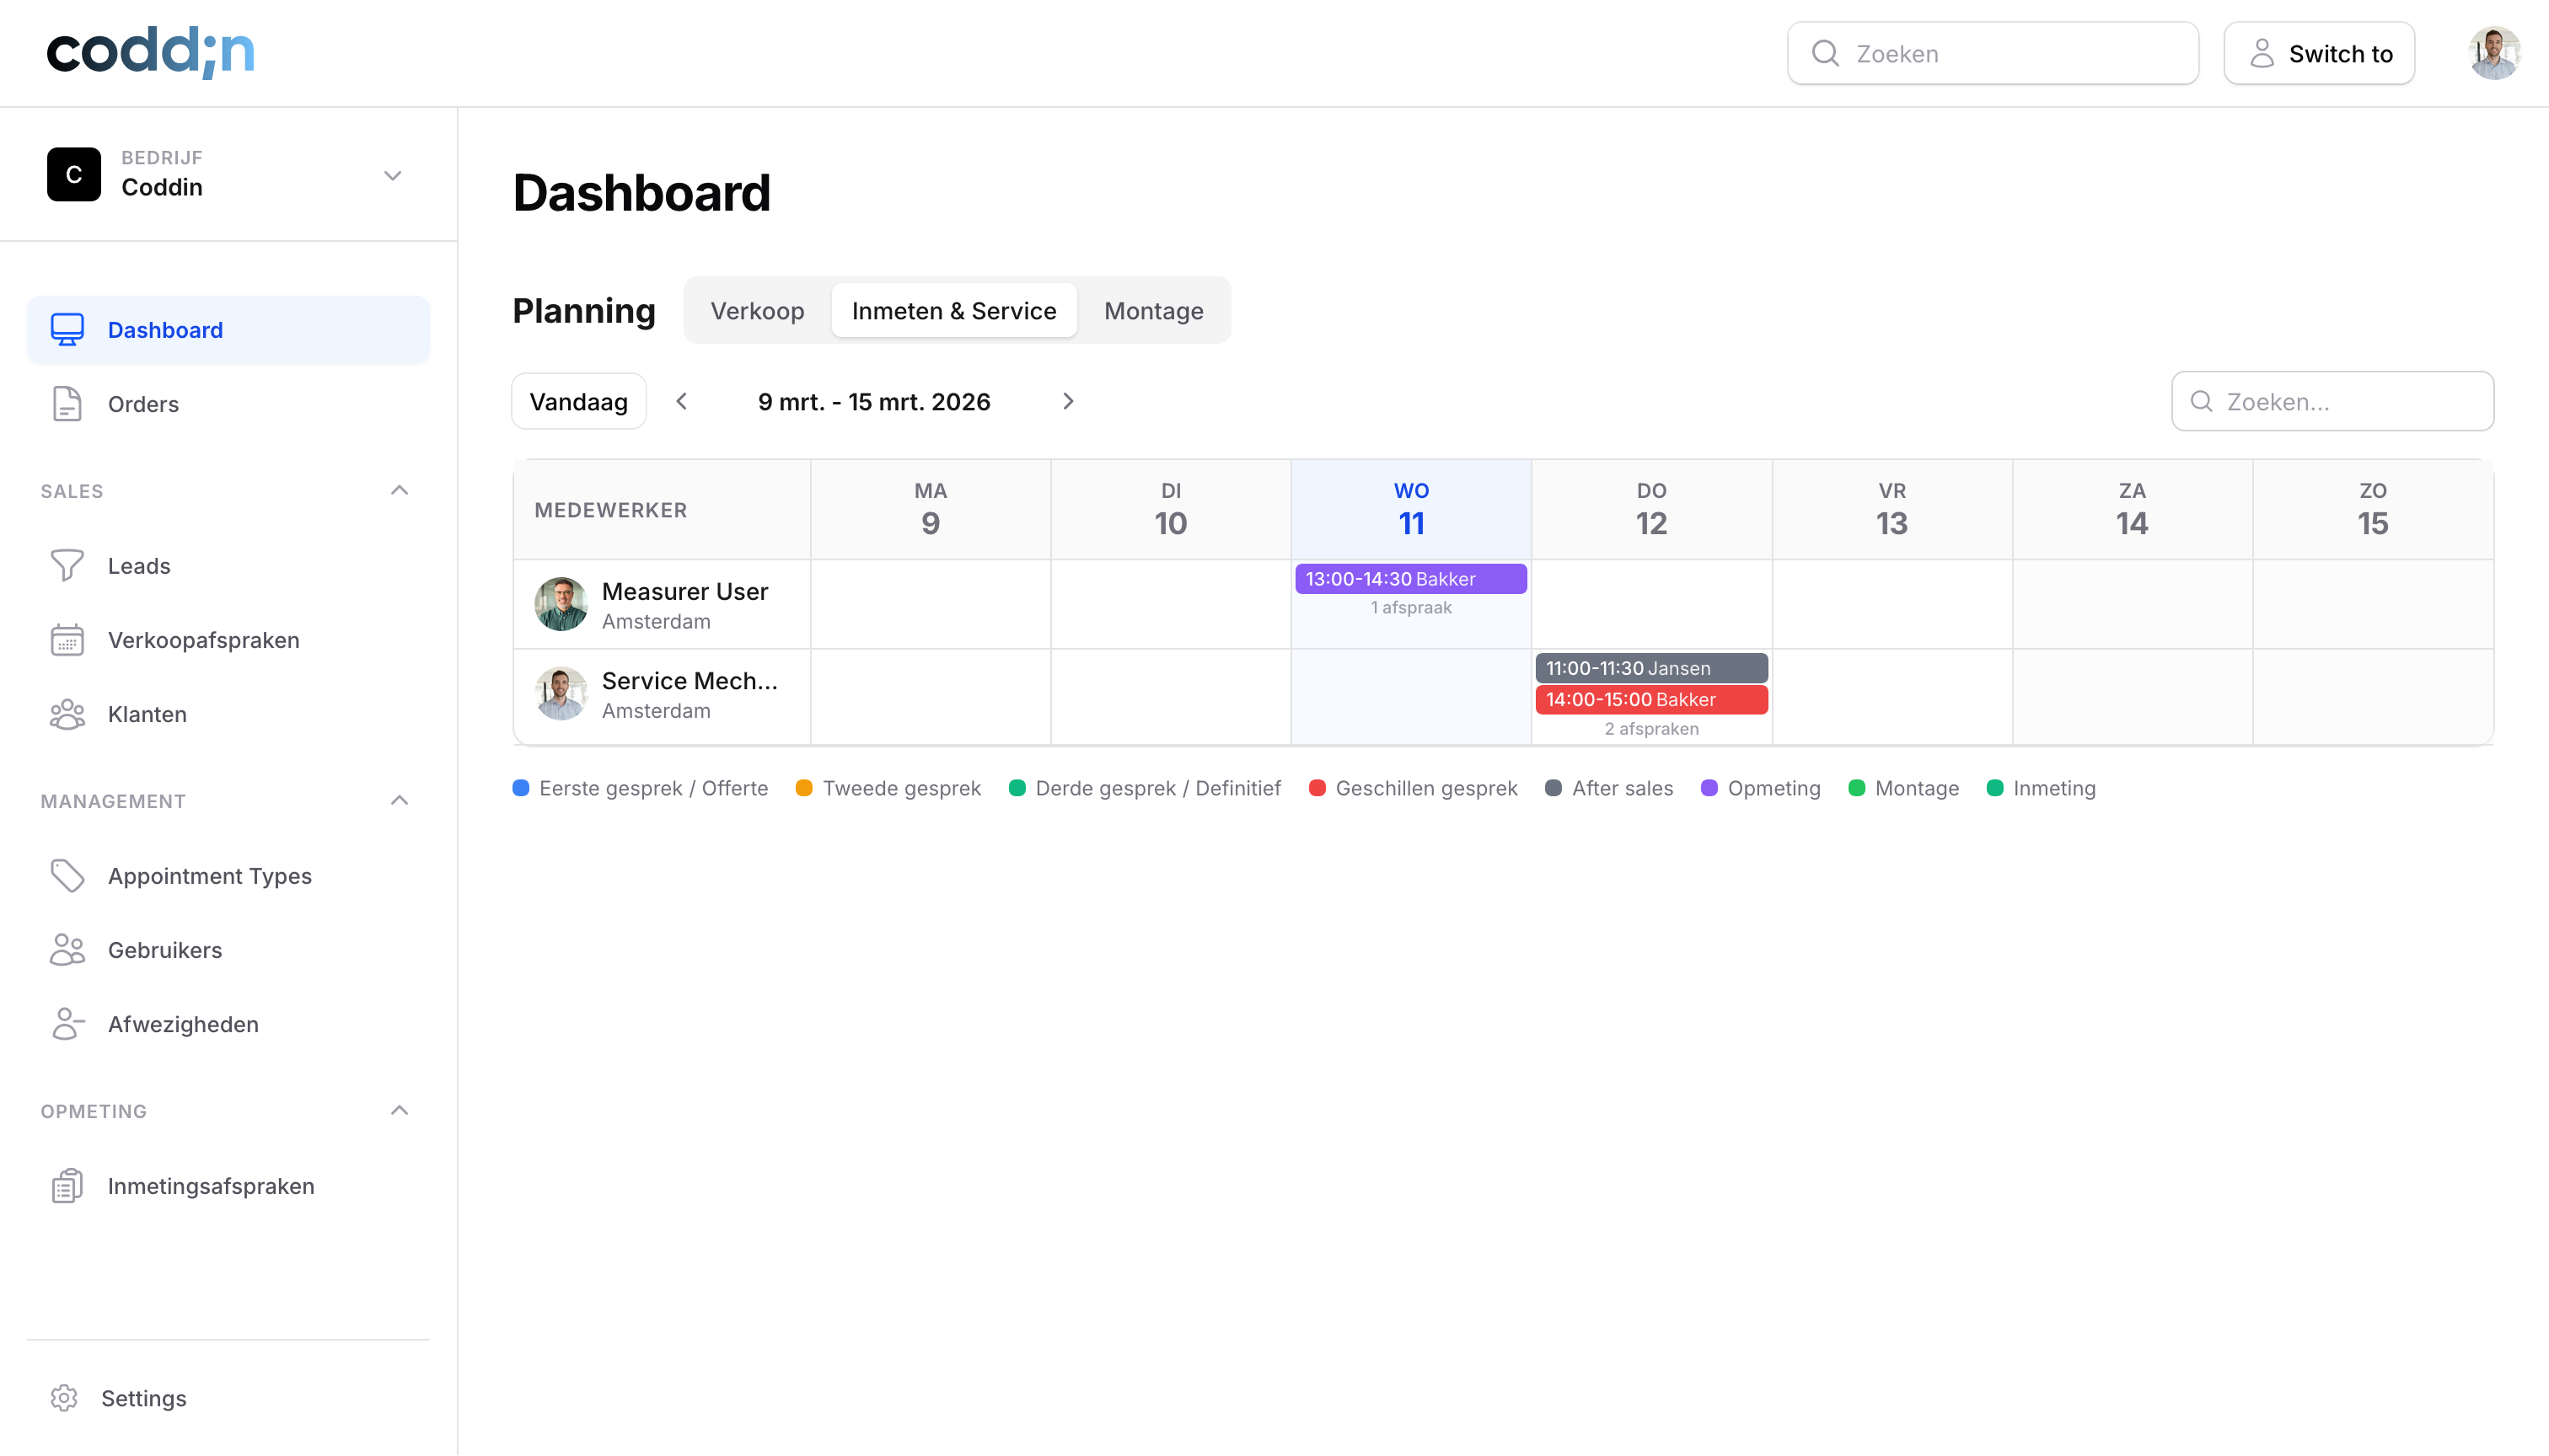
Task: Switch to the Montage planning tab
Action: pos(1152,310)
